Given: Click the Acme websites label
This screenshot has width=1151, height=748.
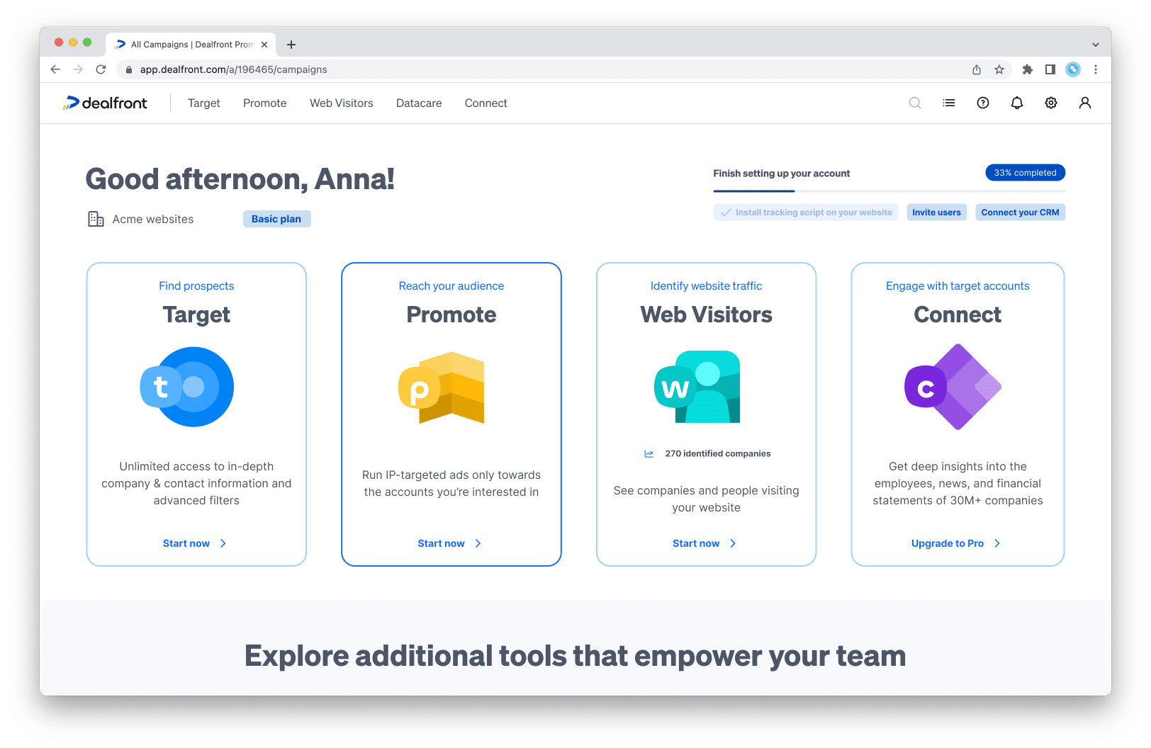Looking at the screenshot, I should pos(153,220).
